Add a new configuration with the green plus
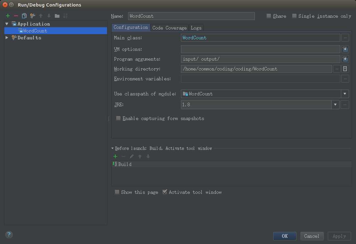This screenshot has height=244, width=356. [x=8, y=16]
